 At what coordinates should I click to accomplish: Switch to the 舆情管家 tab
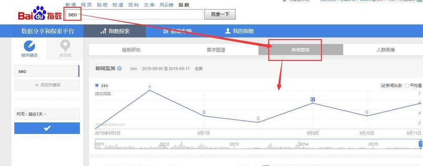[300, 50]
